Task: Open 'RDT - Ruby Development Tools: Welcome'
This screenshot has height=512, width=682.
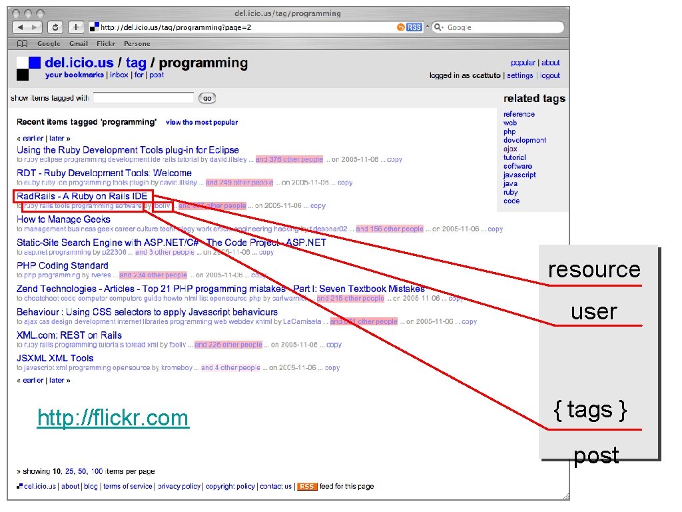Action: coord(105,173)
